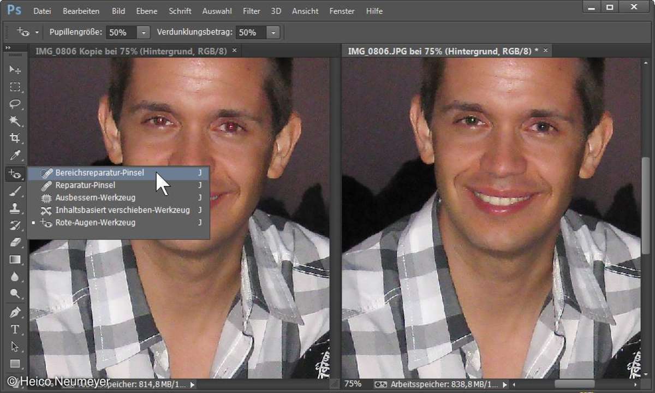This screenshot has height=393, width=655.
Task: Select the Eraser tool
Action: [x=15, y=242]
